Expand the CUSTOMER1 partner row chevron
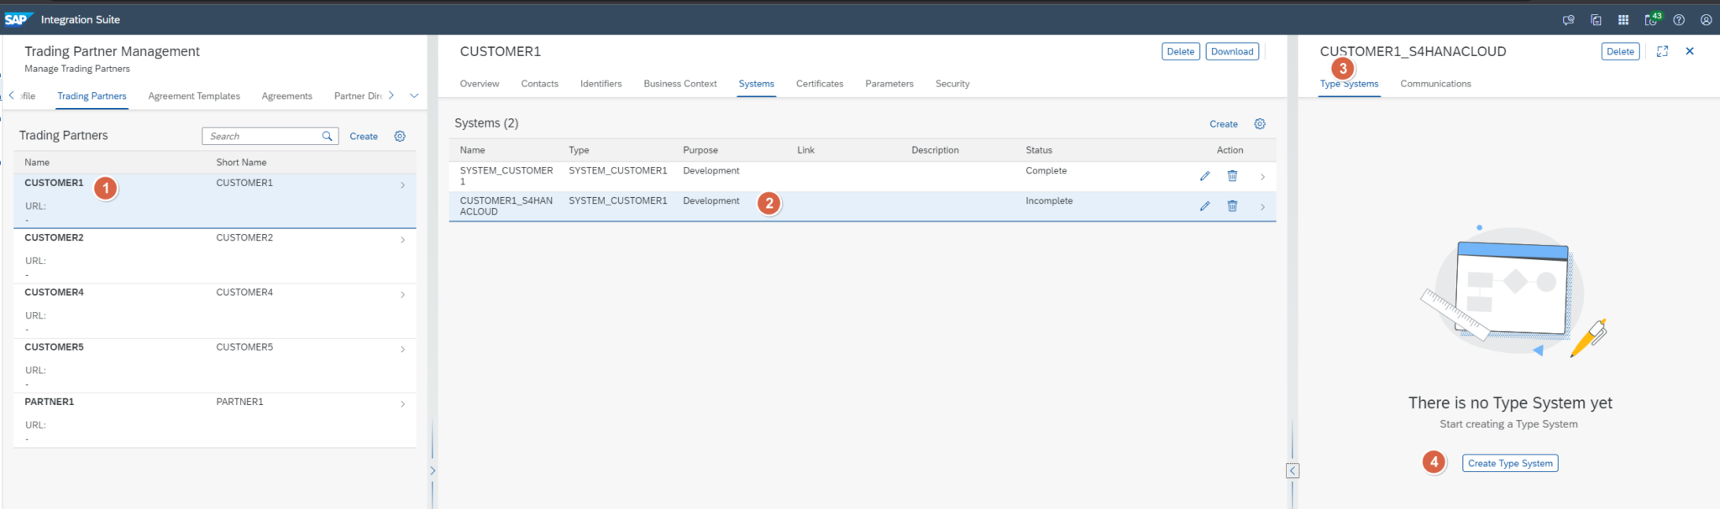The height and width of the screenshot is (509, 1720). [403, 185]
